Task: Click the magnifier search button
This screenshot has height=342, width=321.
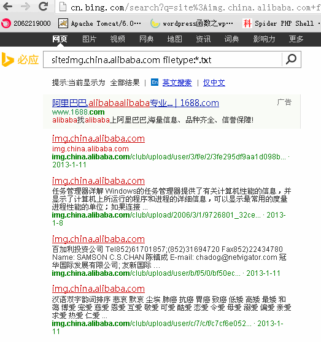Action: [292, 59]
